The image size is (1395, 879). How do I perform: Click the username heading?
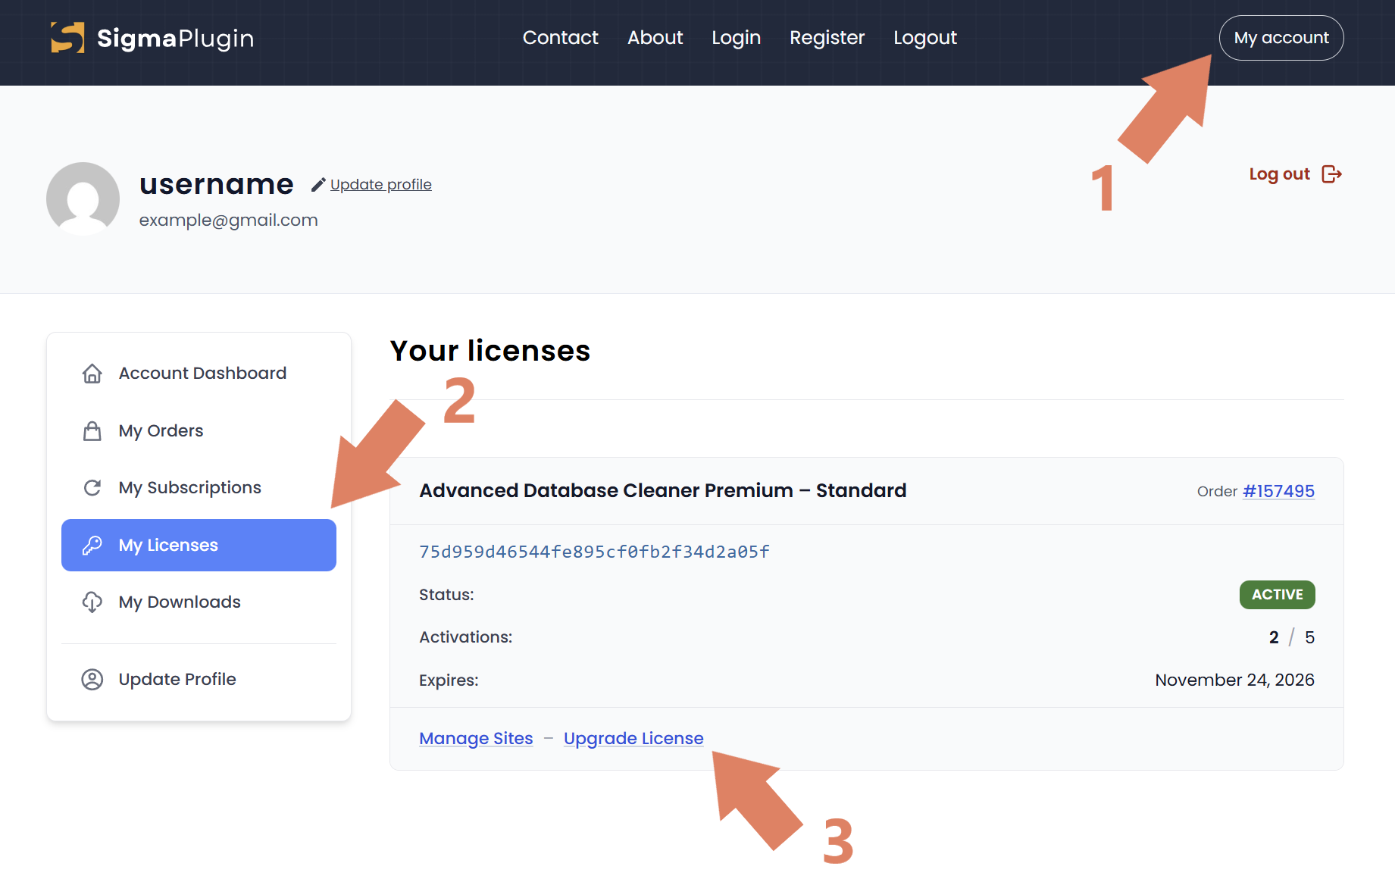217,184
